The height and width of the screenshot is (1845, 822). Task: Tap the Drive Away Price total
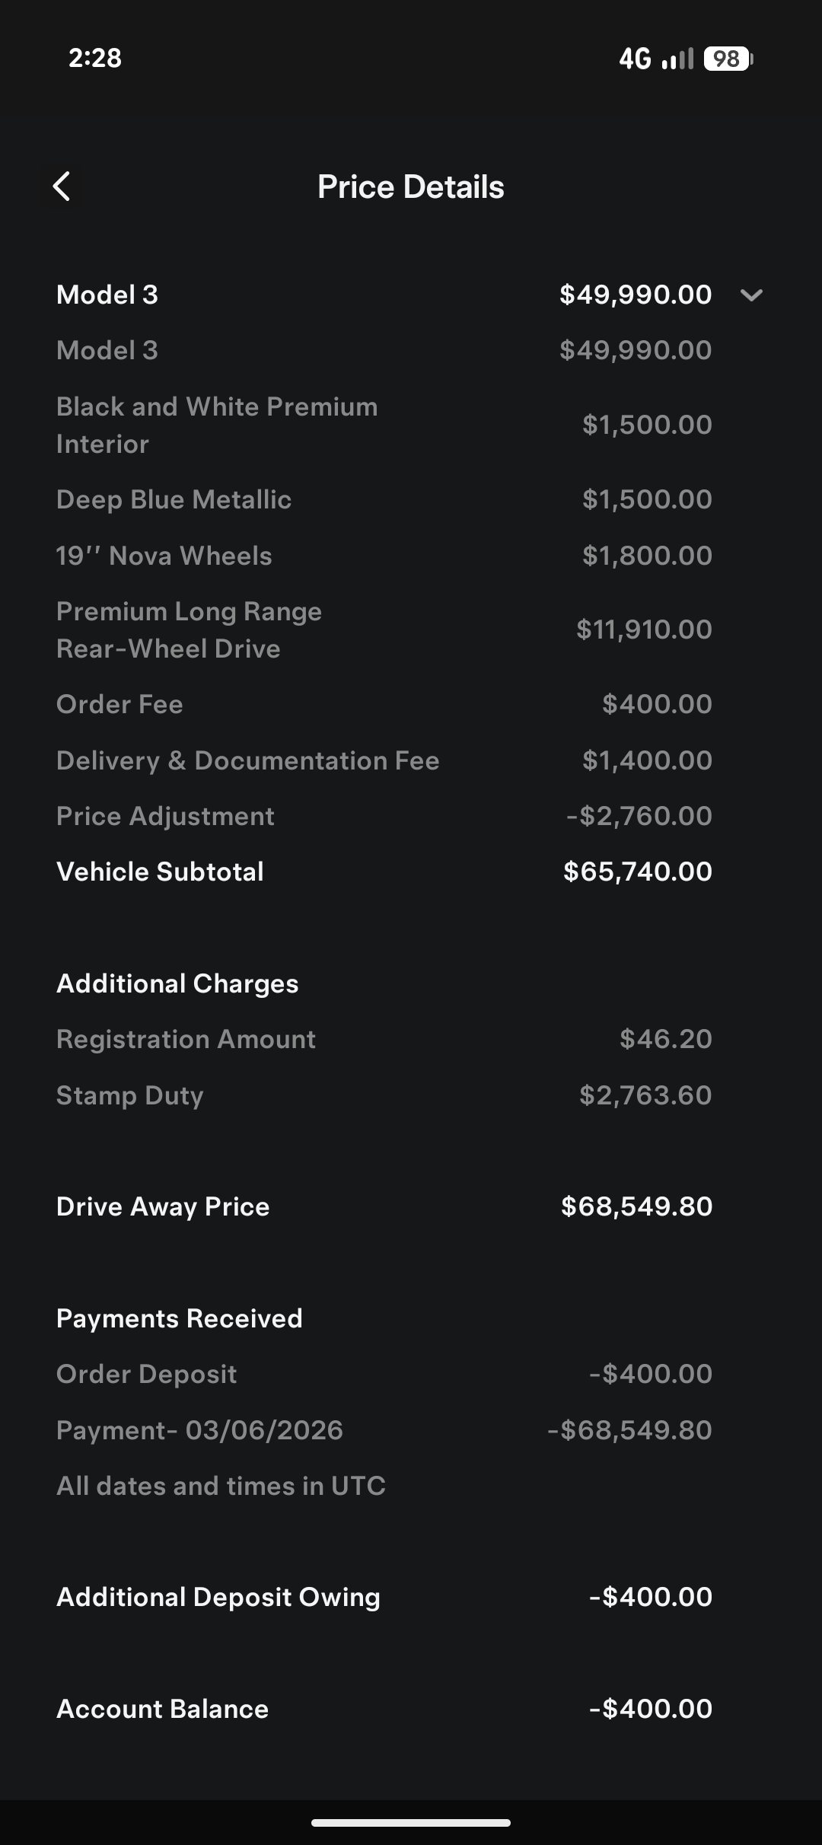pyautogui.click(x=636, y=1206)
